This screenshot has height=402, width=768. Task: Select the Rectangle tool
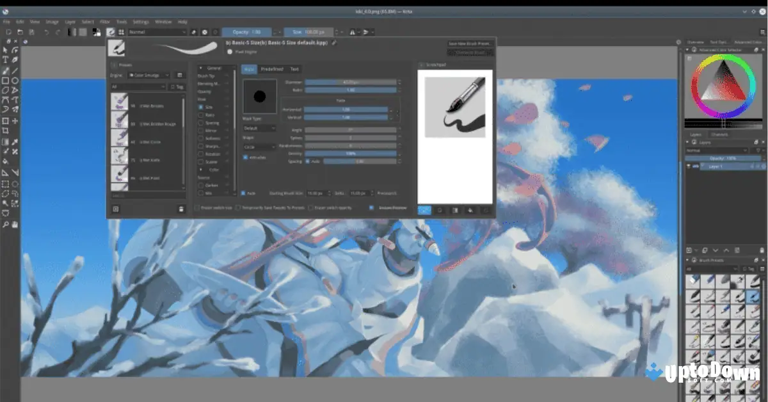pos(4,79)
